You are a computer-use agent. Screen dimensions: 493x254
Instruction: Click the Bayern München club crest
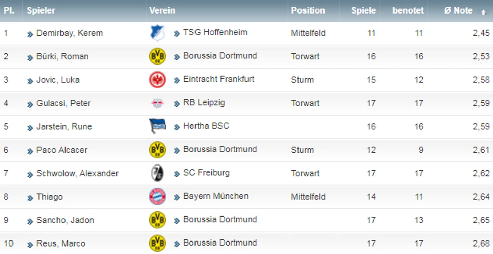(x=157, y=197)
